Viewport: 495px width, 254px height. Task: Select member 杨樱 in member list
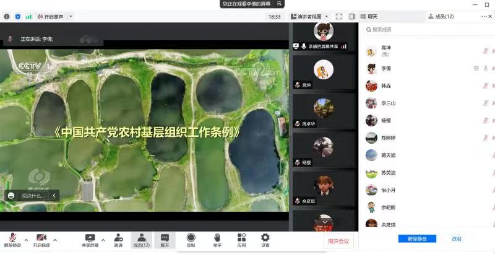coord(429,120)
